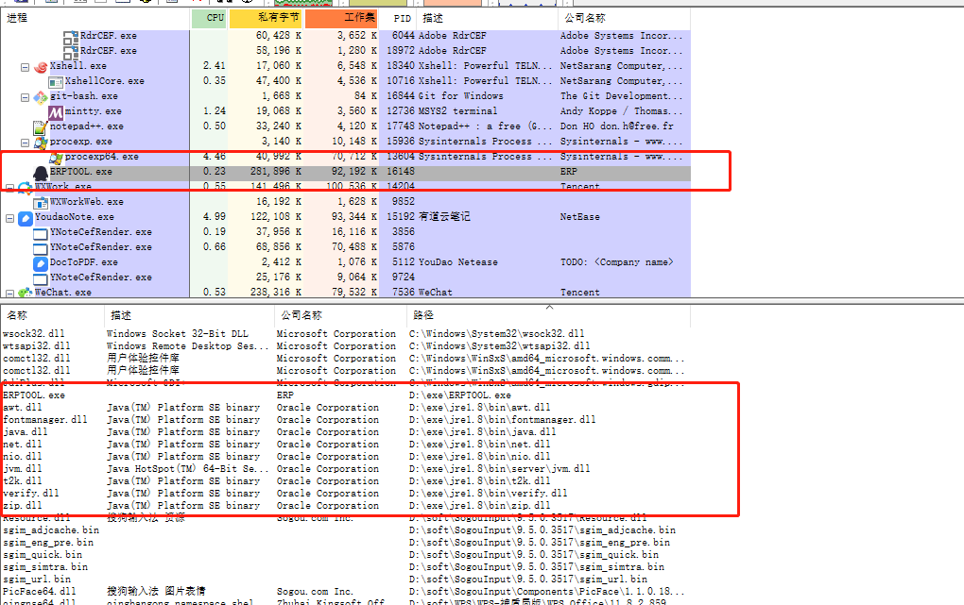This screenshot has height=605, width=964.
Task: Click the XshellCore.exe window icon
Action: 56,81
